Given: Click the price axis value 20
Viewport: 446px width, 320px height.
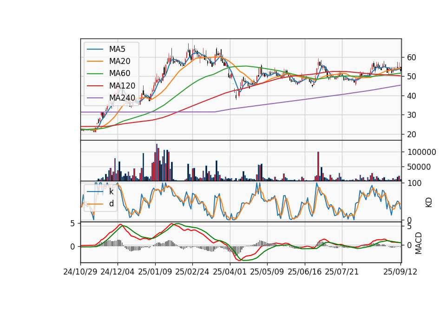Looking at the screenshot, I should coord(412,134).
